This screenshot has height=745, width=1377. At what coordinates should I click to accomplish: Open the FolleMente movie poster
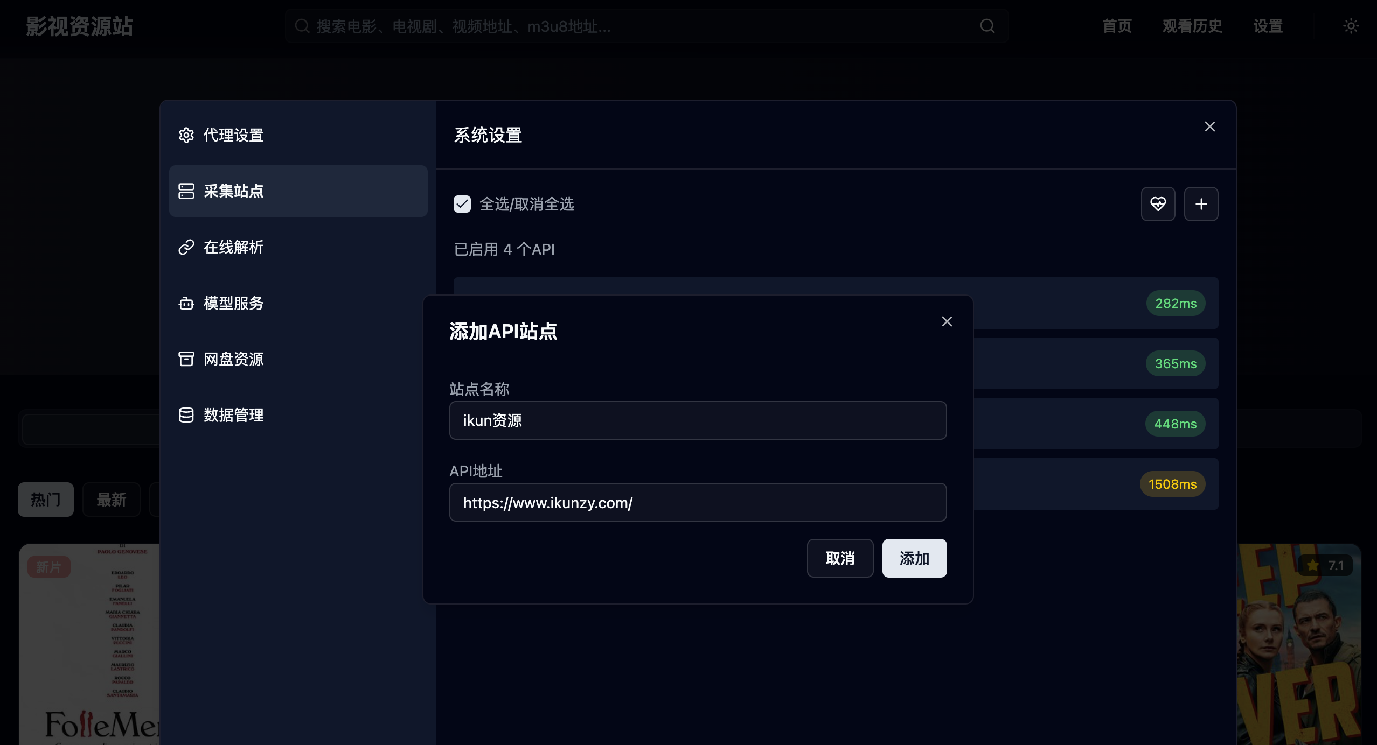pyautogui.click(x=89, y=644)
